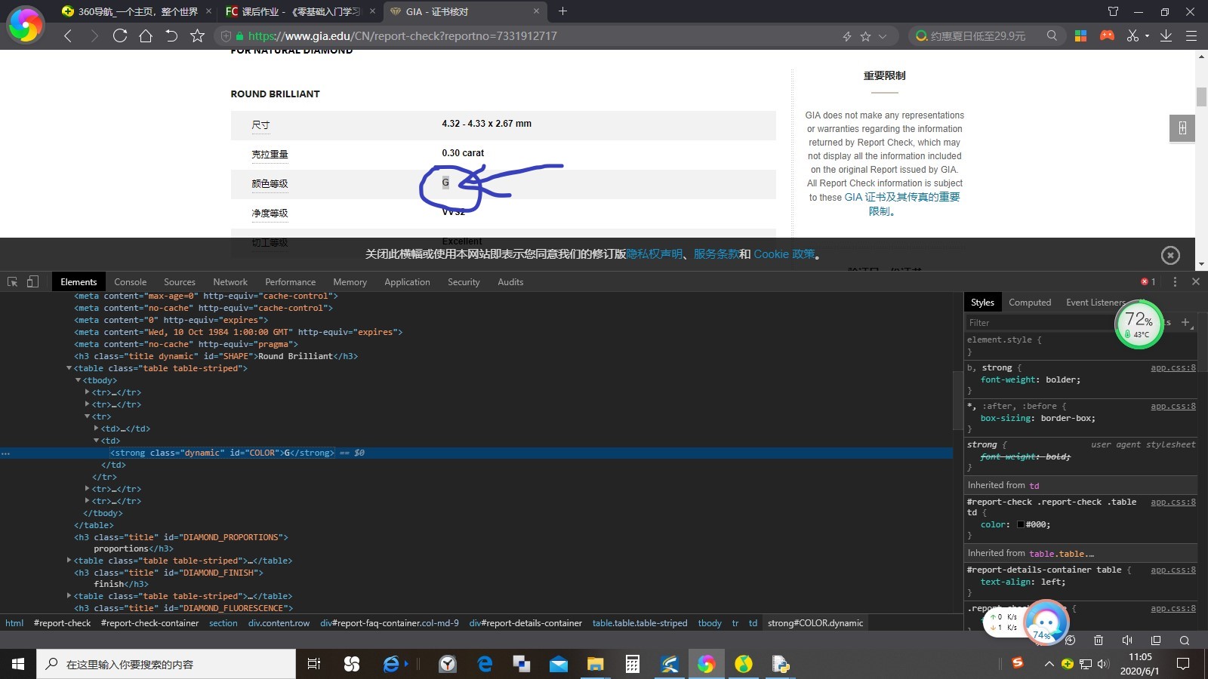The height and width of the screenshot is (679, 1208).
Task: Go back with the browser back arrow
Action: click(68, 35)
